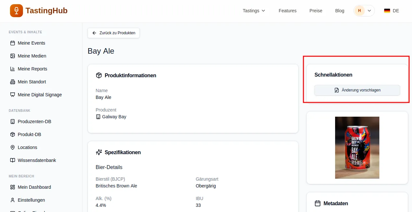The width and height of the screenshot is (412, 212).
Task: Open the DE language selector
Action: pos(391,11)
